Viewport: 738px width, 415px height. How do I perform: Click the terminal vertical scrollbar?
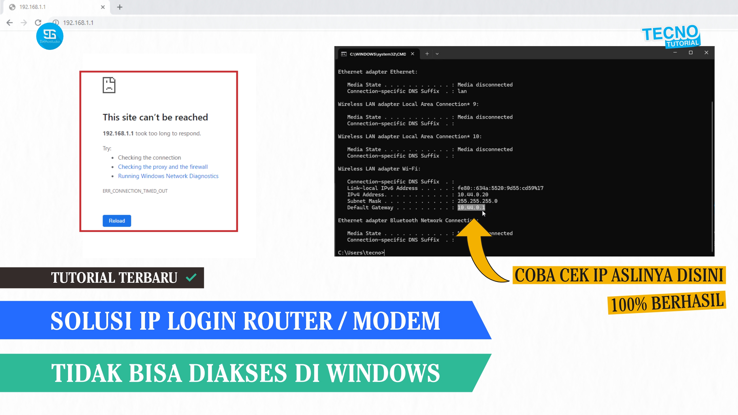click(712, 176)
